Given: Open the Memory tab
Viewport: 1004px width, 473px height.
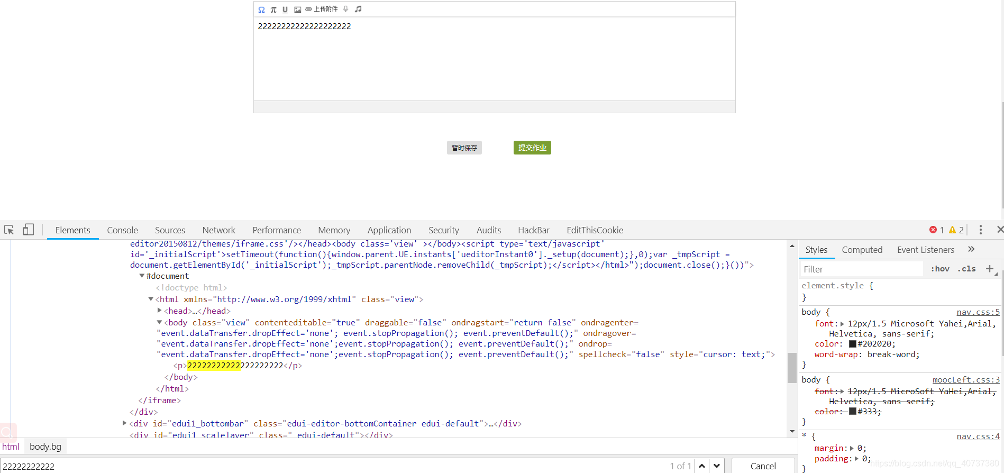Looking at the screenshot, I should pyautogui.click(x=334, y=230).
